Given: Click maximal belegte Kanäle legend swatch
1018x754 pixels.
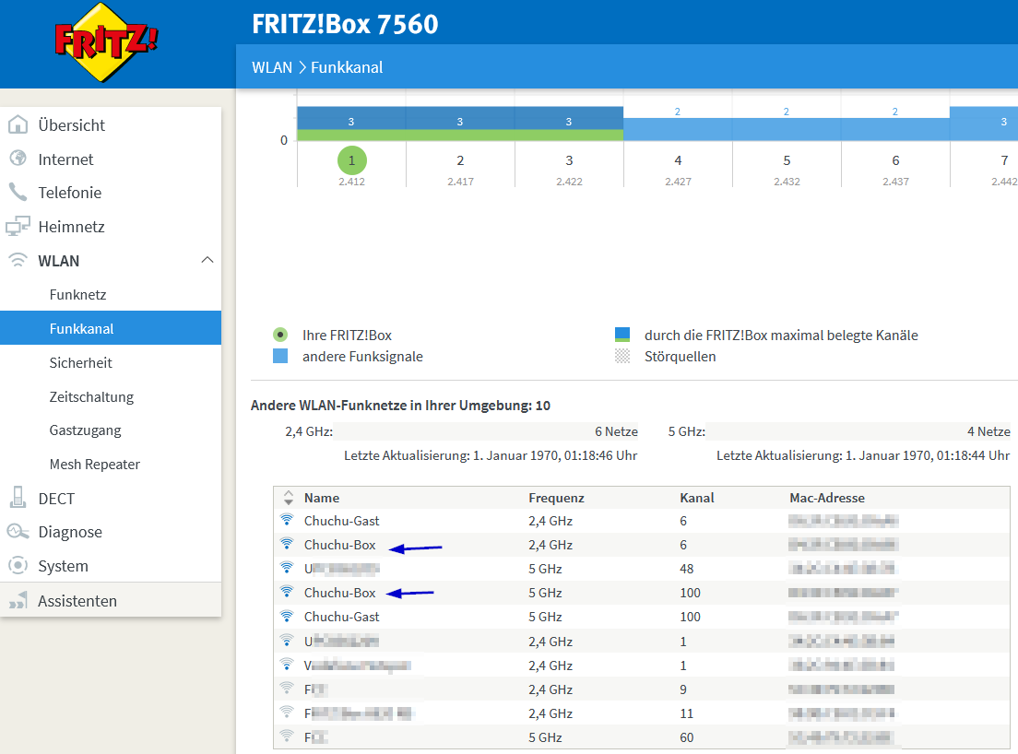Looking at the screenshot, I should pos(622,335).
